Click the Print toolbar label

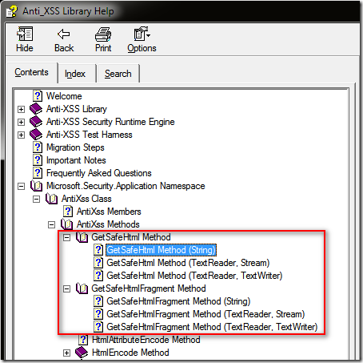pos(103,48)
